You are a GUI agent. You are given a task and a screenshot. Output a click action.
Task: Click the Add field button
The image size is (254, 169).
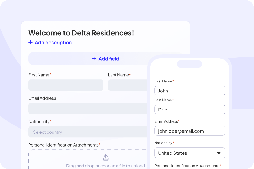pos(105,59)
